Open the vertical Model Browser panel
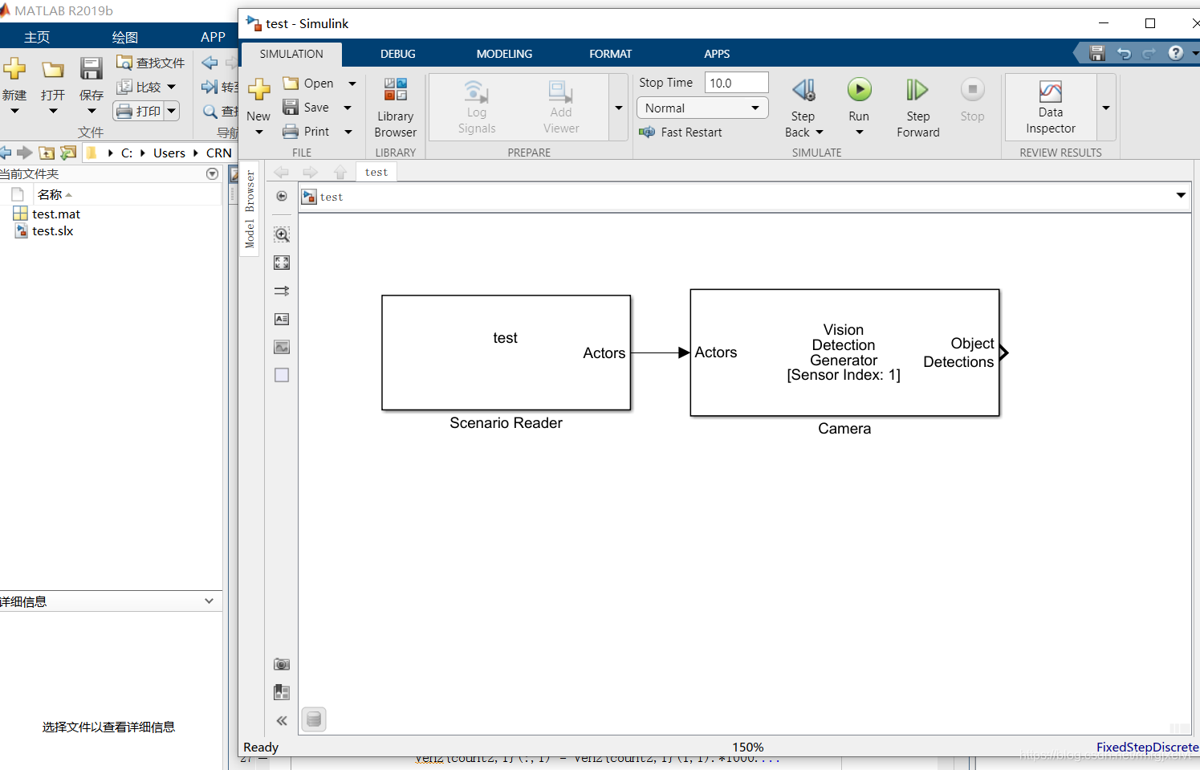The width and height of the screenshot is (1200, 770). pos(250,209)
